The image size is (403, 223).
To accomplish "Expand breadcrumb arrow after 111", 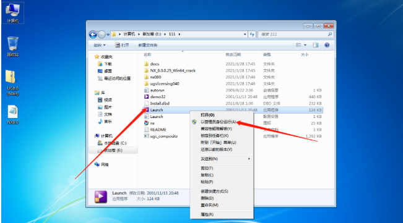I will coord(179,34).
